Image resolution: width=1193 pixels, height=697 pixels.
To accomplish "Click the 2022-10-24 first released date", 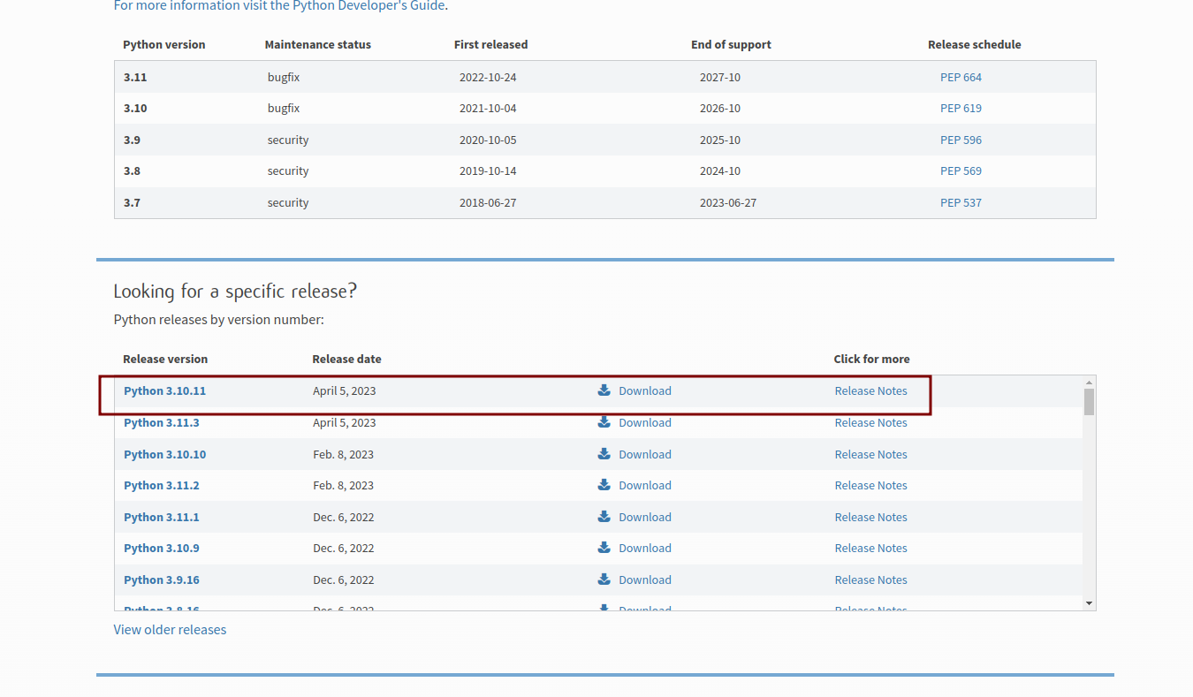I will (488, 77).
